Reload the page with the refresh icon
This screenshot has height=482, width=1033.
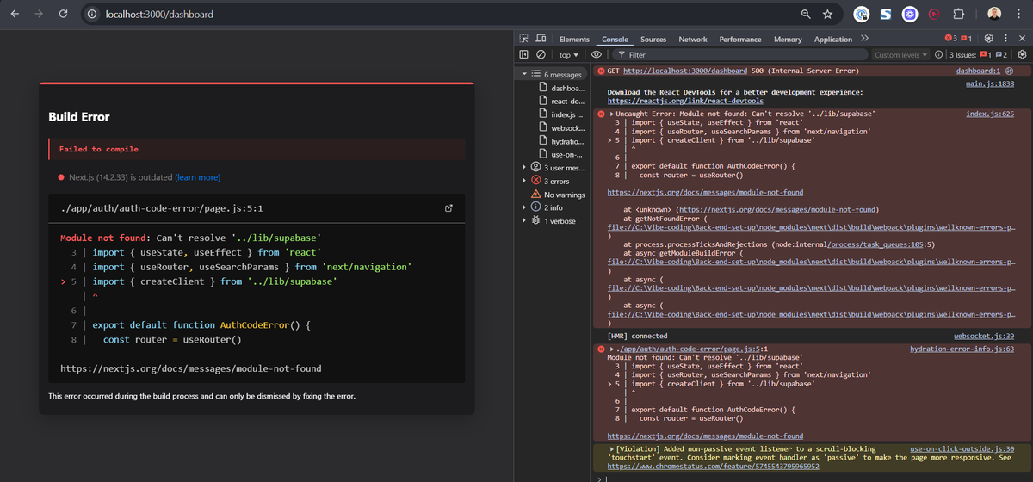pyautogui.click(x=63, y=15)
